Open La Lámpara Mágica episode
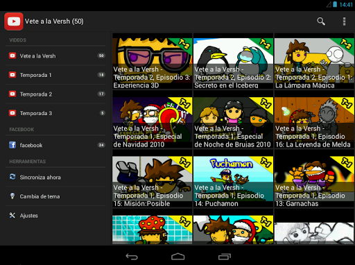355x265 pixels. click(314, 61)
